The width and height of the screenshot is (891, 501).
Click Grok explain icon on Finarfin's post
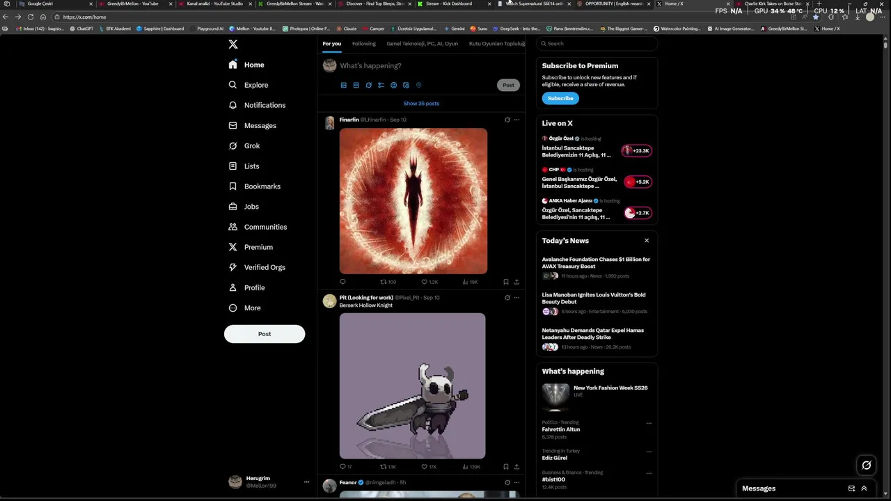point(507,120)
